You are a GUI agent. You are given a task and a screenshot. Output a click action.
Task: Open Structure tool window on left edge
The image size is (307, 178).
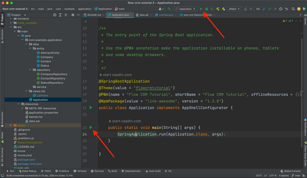(2, 36)
